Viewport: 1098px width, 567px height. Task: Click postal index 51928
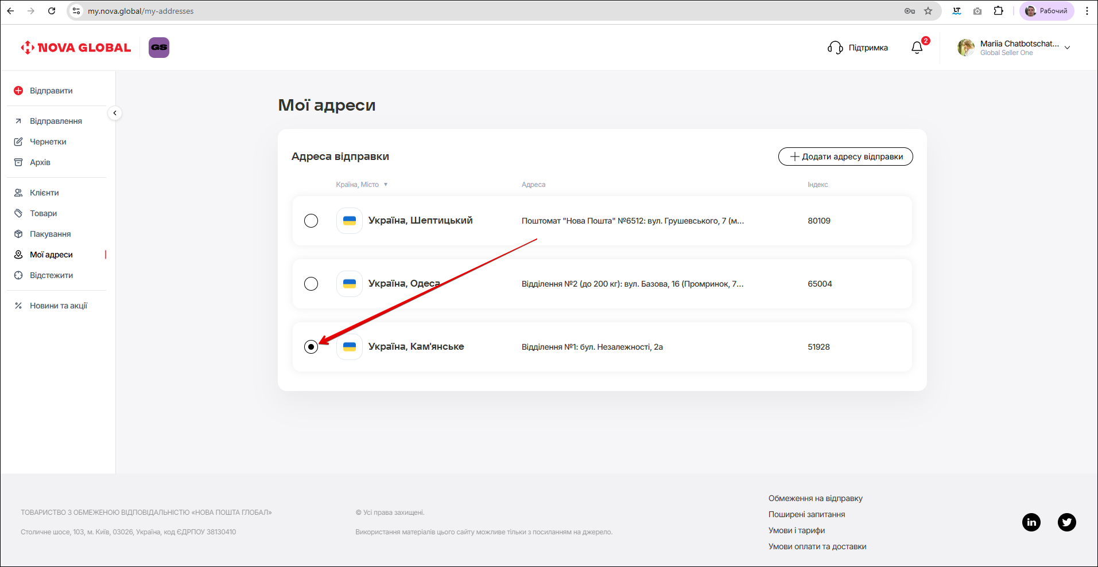(818, 347)
